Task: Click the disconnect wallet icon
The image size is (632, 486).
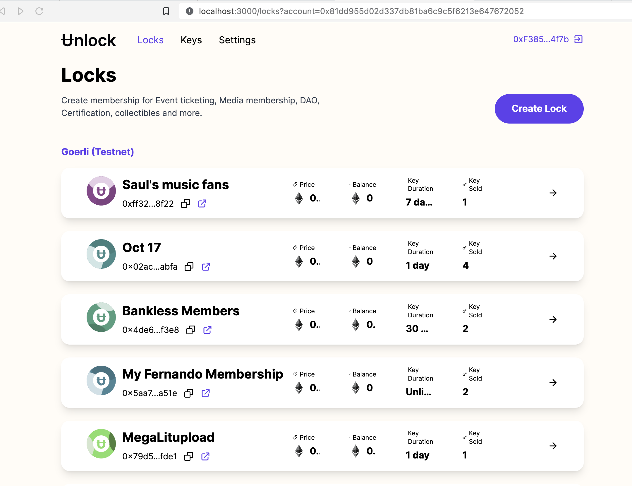Action: [578, 39]
